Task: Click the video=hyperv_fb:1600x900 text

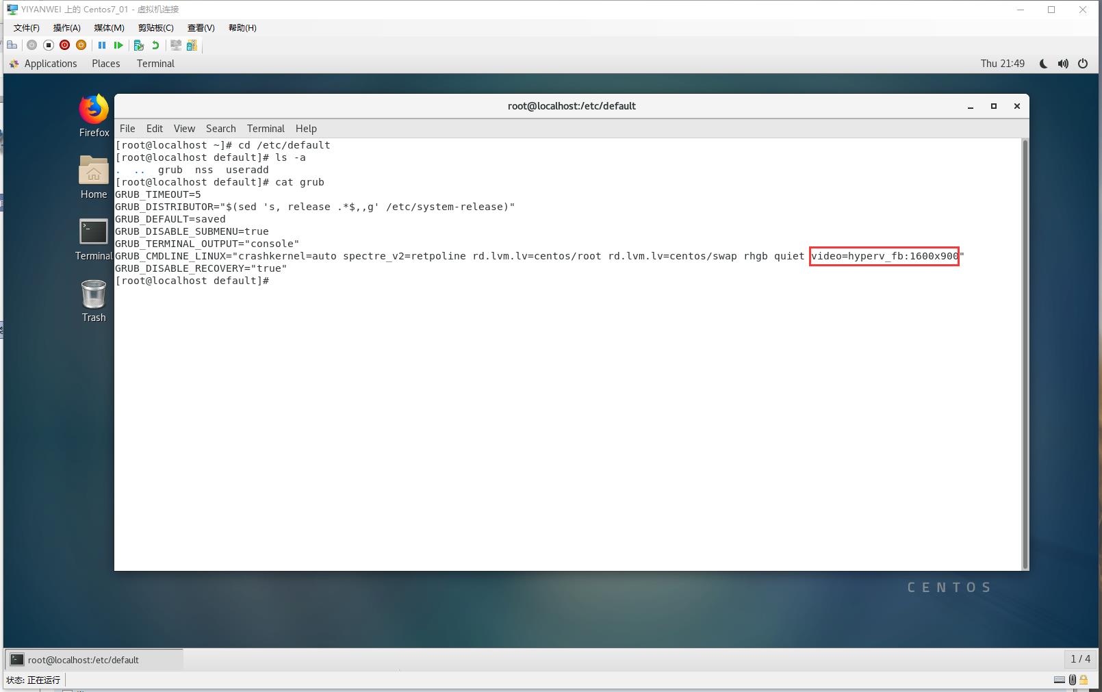Action: pyautogui.click(x=884, y=256)
